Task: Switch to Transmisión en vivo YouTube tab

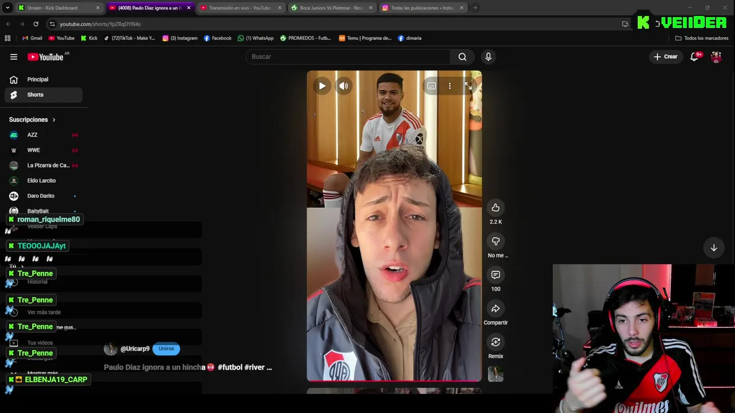Action: [239, 8]
